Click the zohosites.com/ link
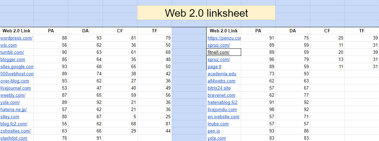This screenshot has width=379, height=141. pyautogui.click(x=15, y=131)
